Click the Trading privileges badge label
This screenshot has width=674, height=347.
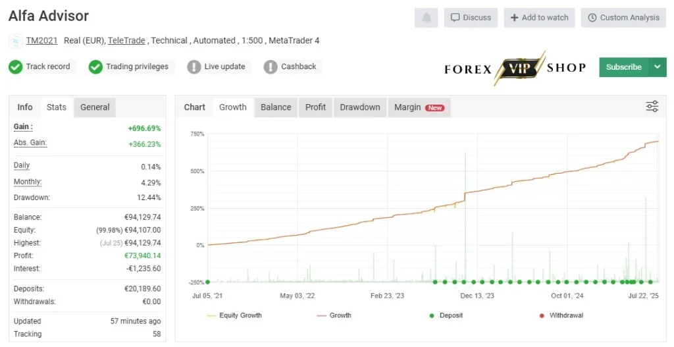click(137, 67)
